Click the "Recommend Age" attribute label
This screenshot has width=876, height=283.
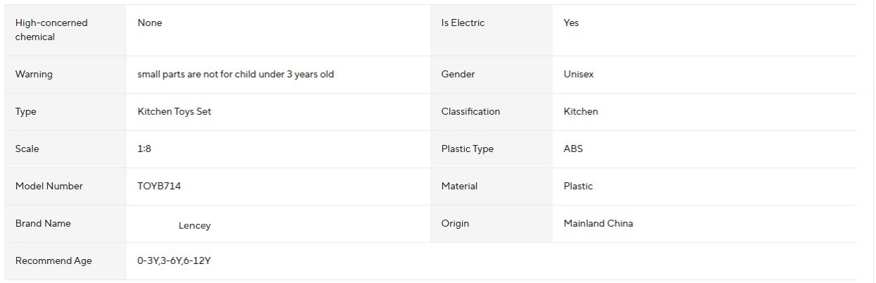point(54,261)
